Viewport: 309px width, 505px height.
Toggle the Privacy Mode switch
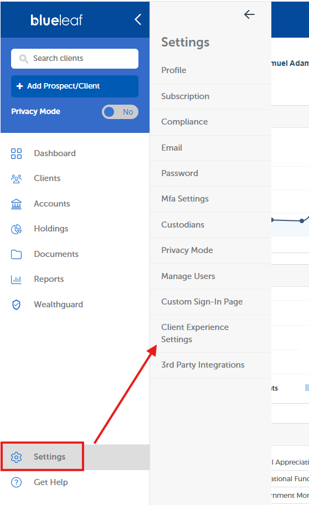tap(120, 112)
